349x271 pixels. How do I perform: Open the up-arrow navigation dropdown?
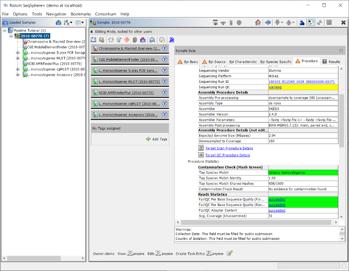(290, 22)
